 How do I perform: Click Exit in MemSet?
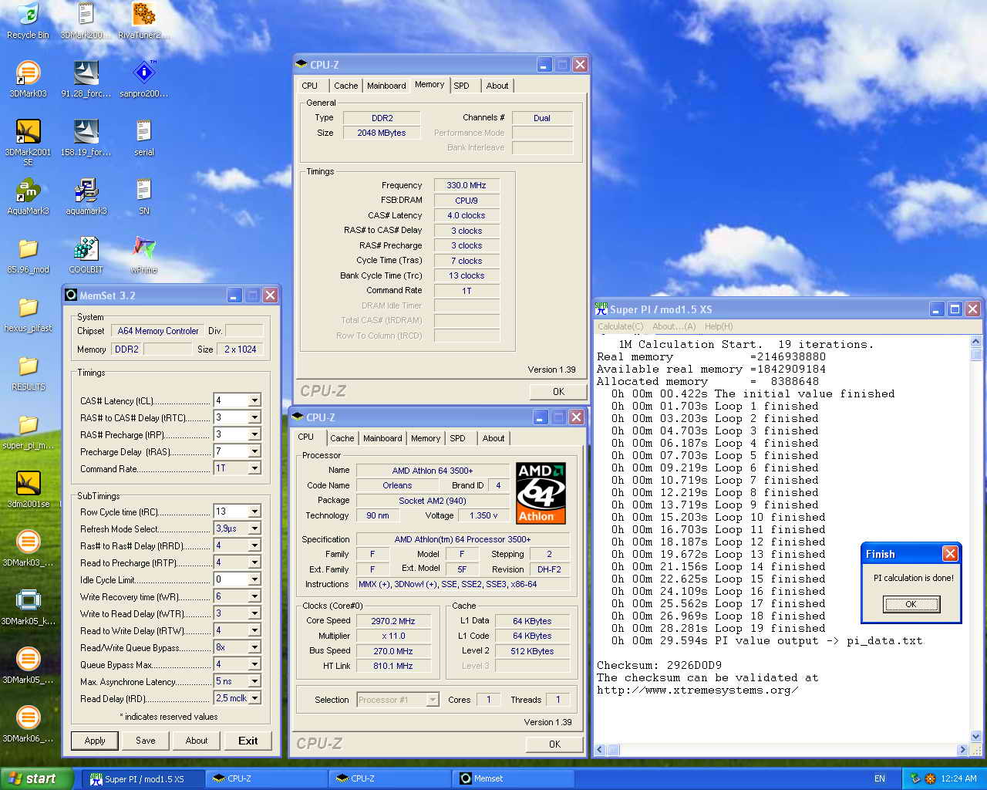(x=248, y=741)
